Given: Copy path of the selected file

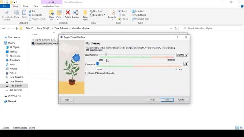Looking at the screenshot, I should (35, 15).
